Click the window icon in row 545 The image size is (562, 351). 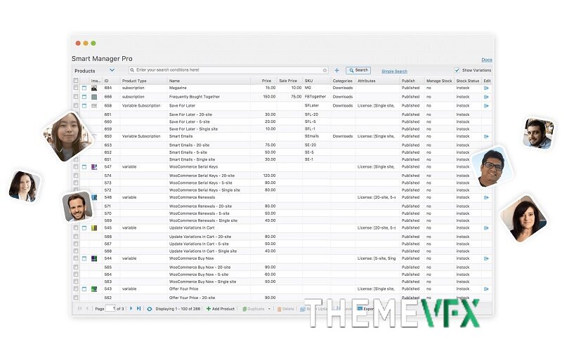tap(84, 227)
